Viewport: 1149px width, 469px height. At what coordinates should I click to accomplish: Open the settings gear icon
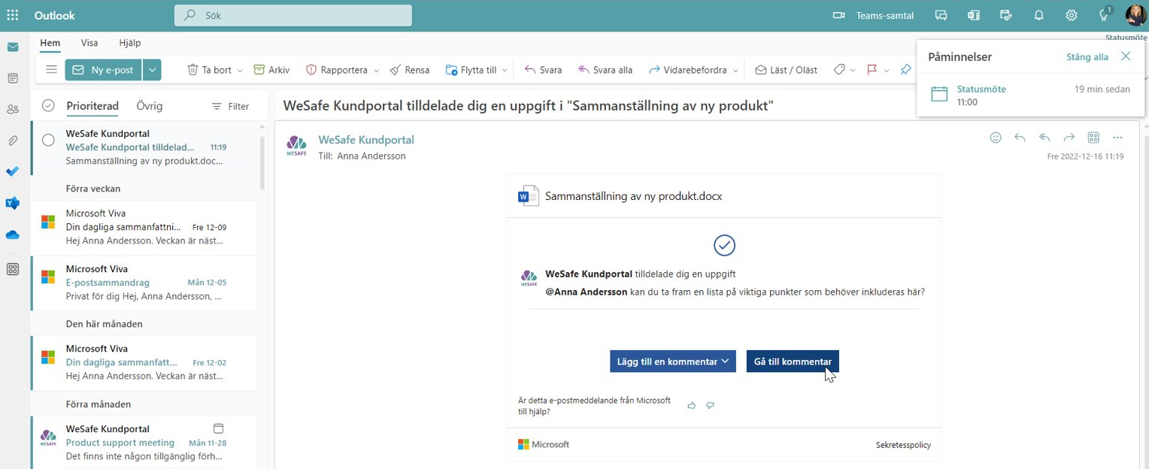click(x=1072, y=15)
